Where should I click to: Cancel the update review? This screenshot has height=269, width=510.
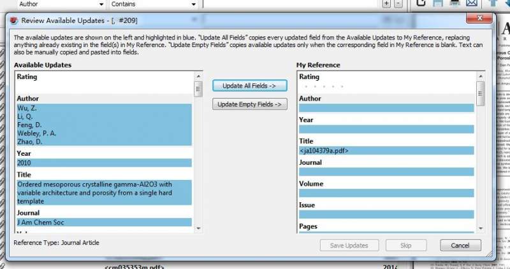(x=460, y=245)
